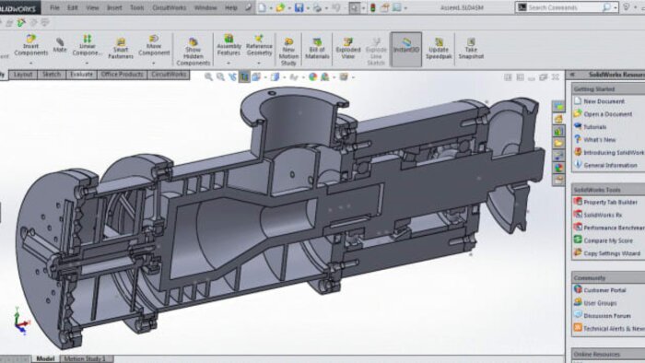Image resolution: width=645 pixels, height=363 pixels.
Task: Click the Save disk icon
Action: 299,7
